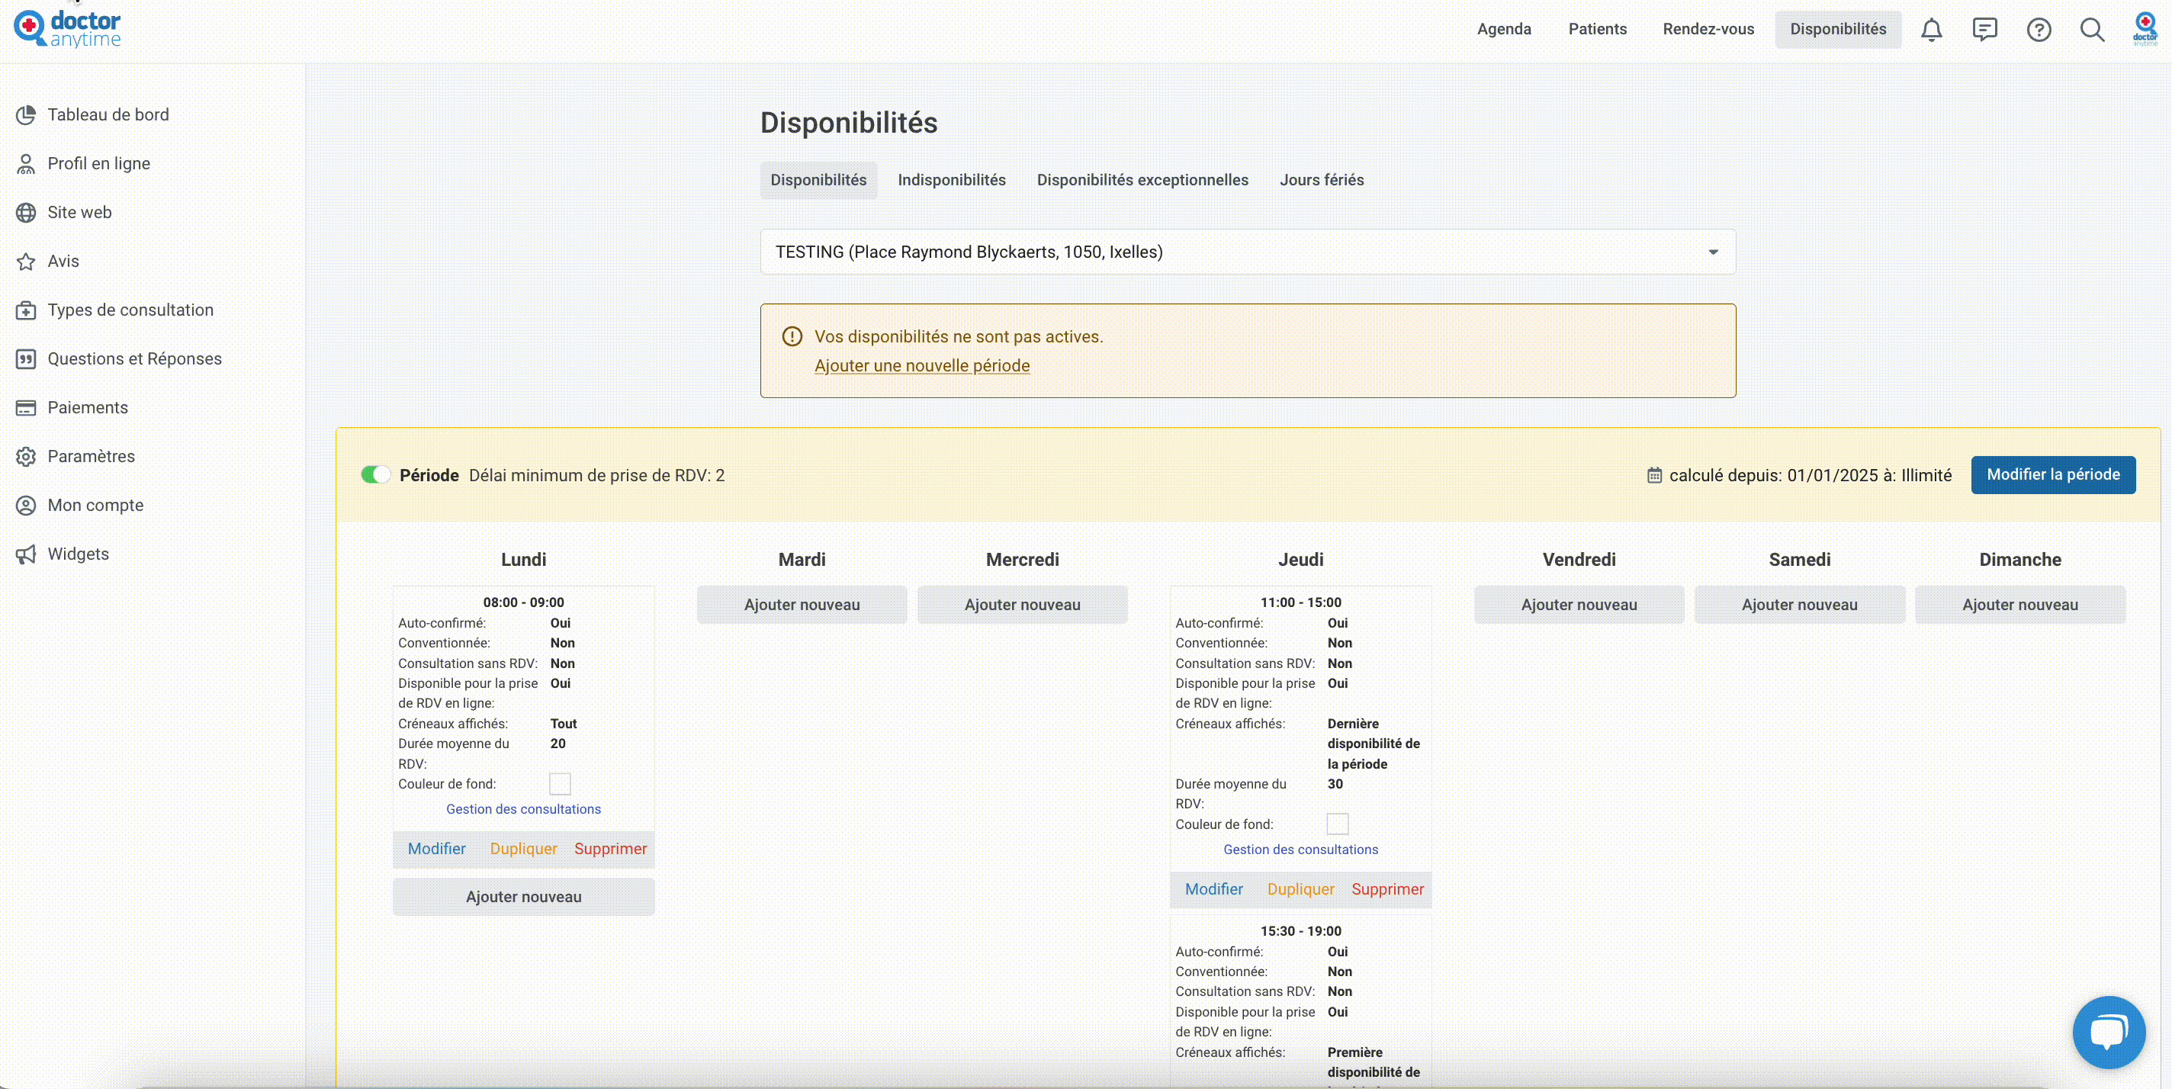Click Jeudi 11:00 slot's background color box
2172x1089 pixels.
click(1337, 824)
